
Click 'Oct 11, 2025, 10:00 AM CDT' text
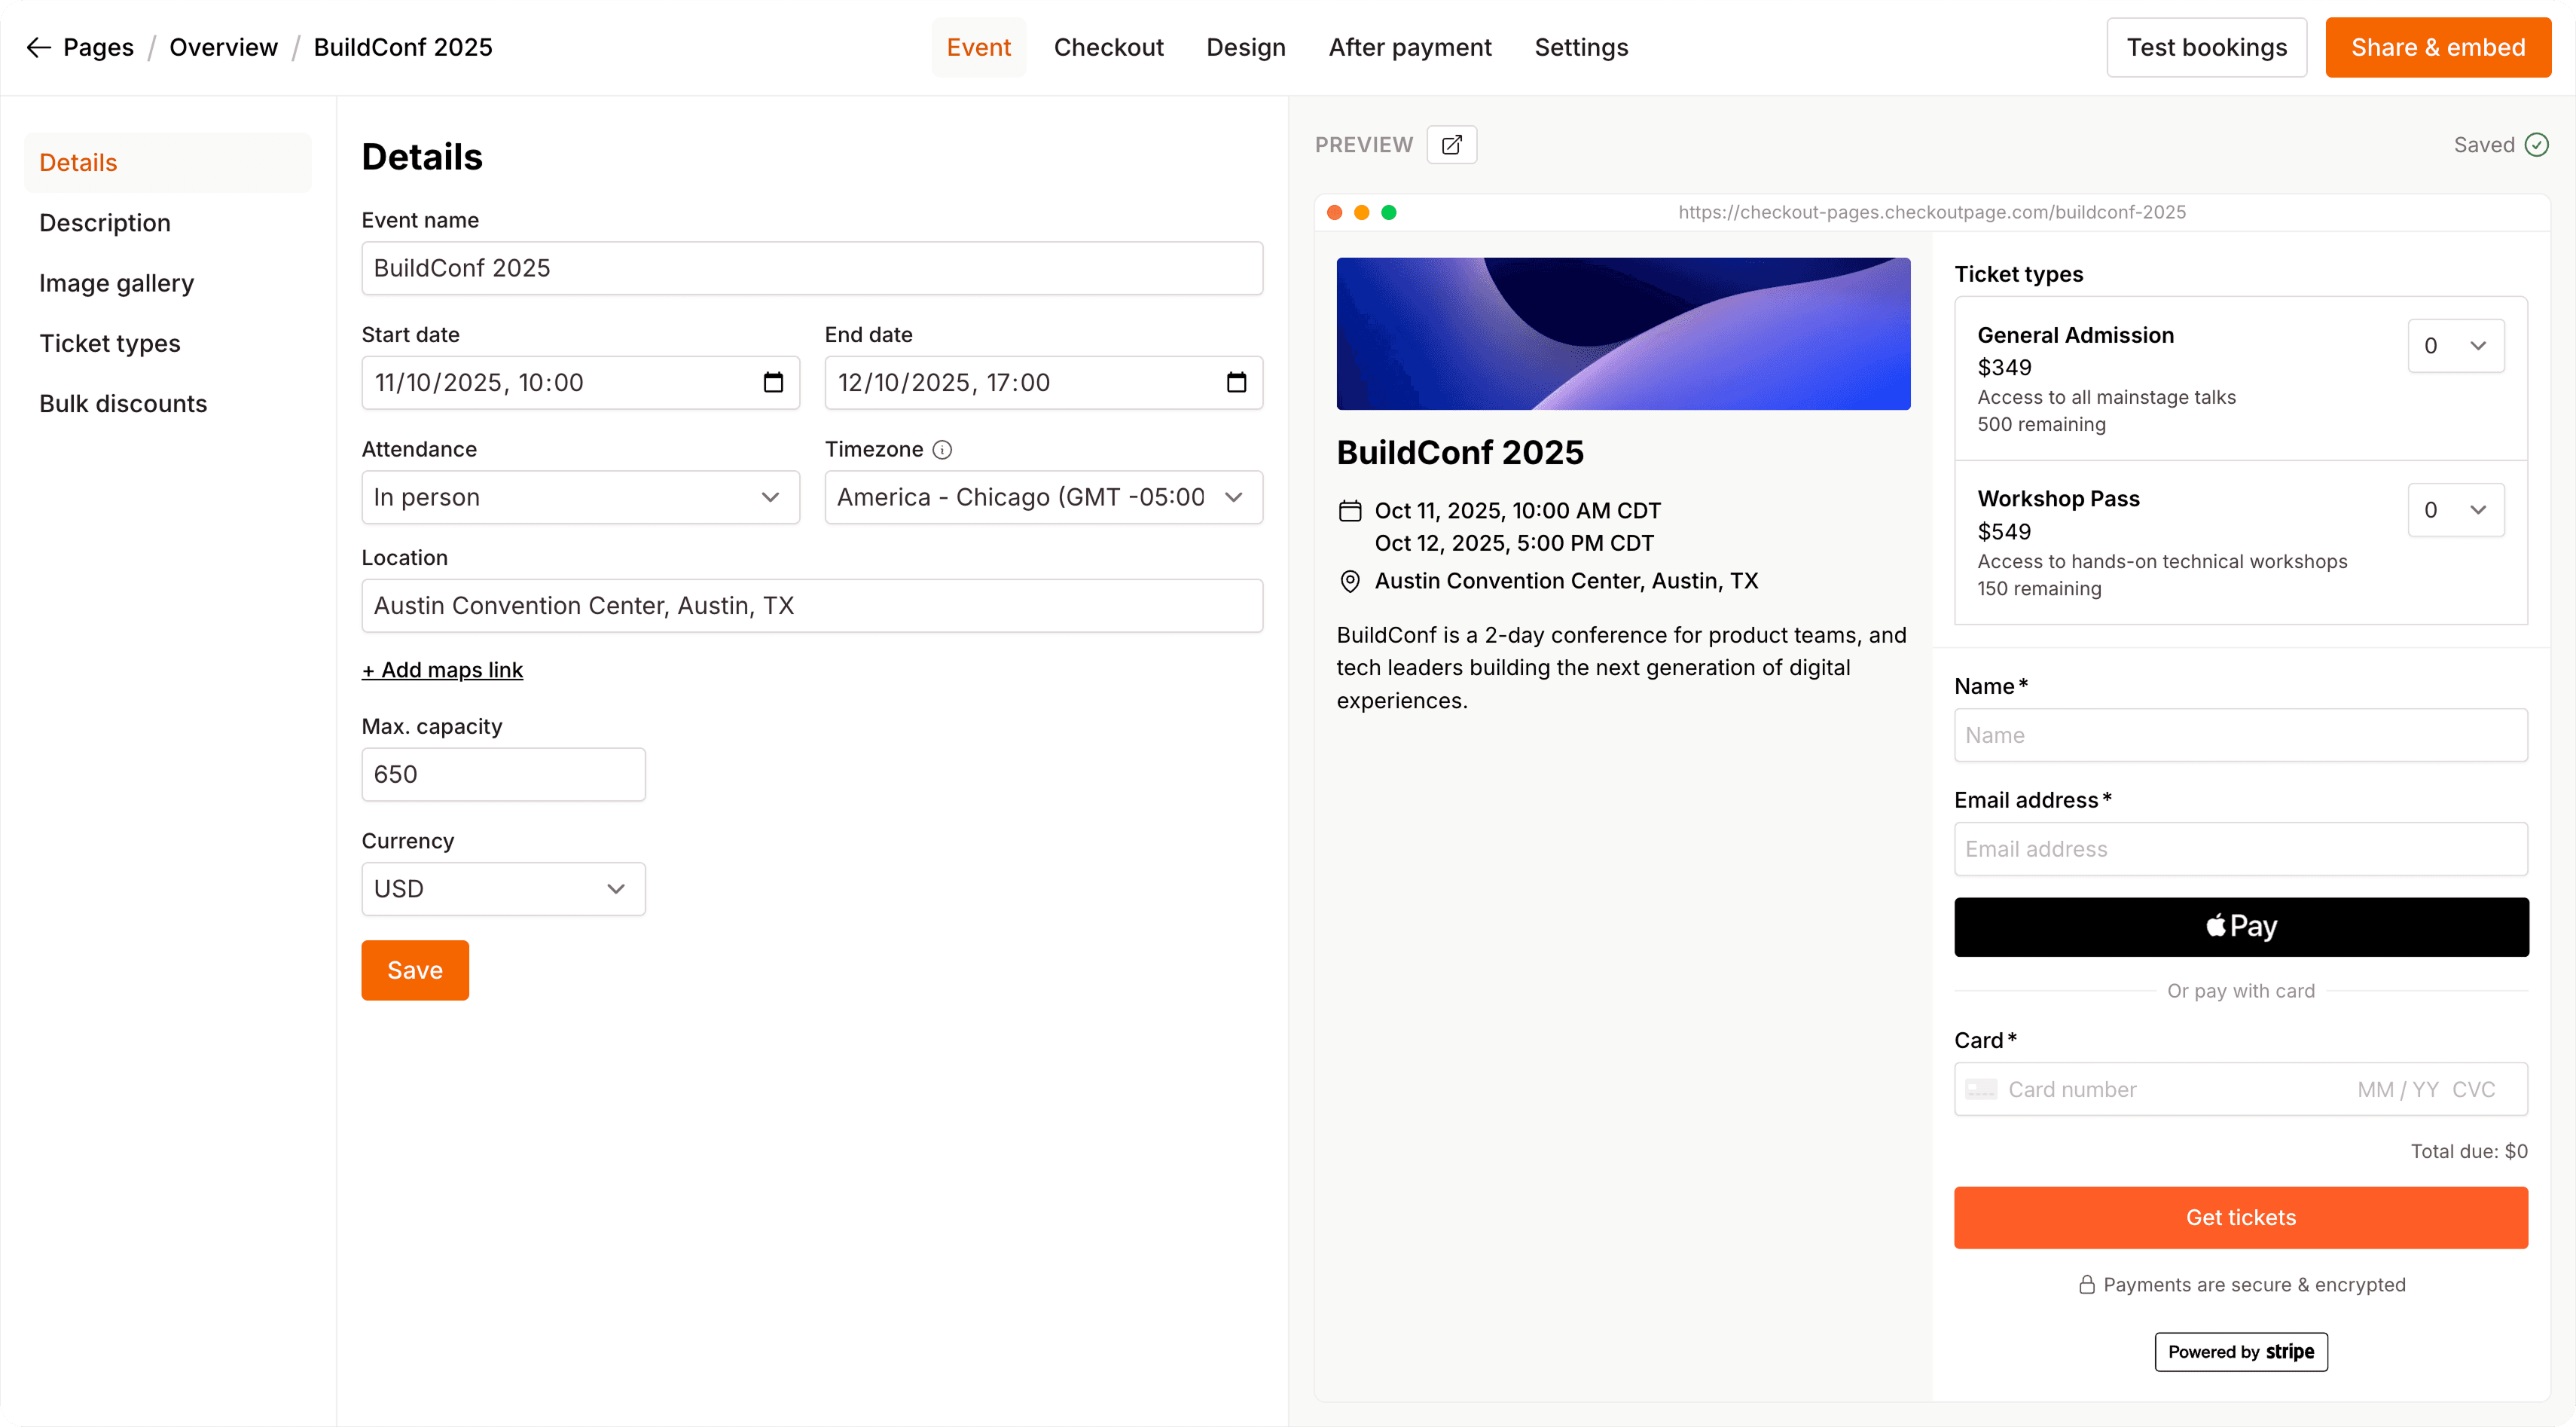click(x=1517, y=511)
